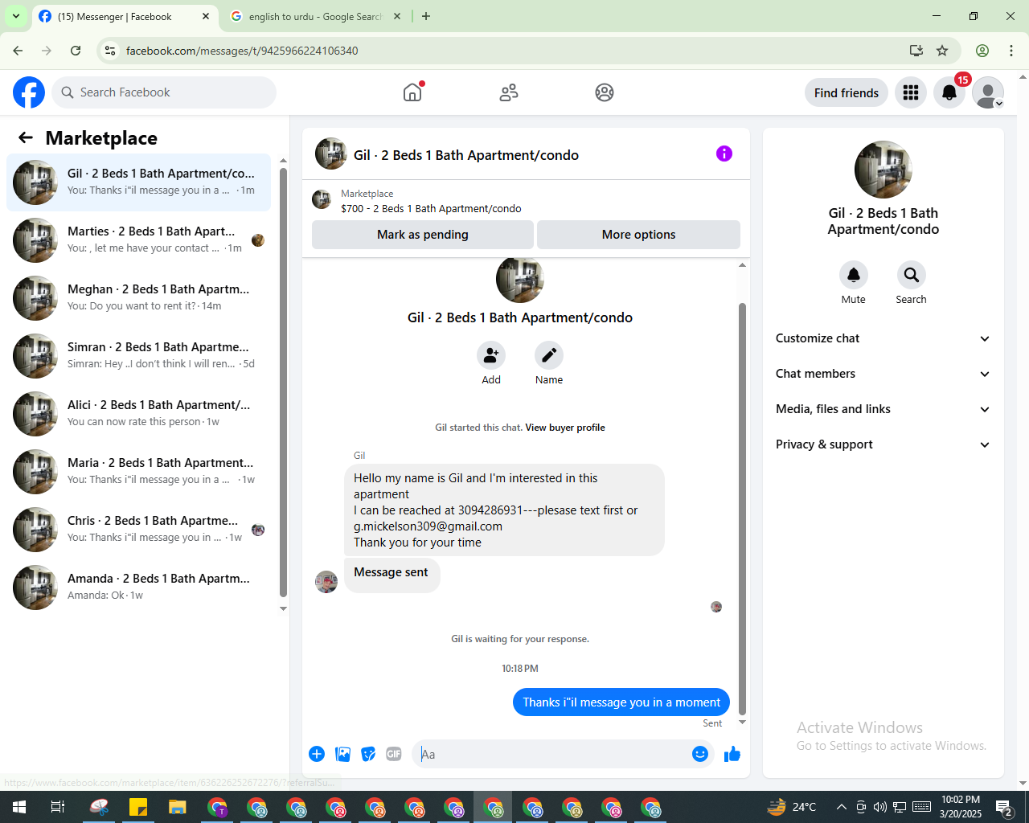Open Marties conversation in list

139,240
